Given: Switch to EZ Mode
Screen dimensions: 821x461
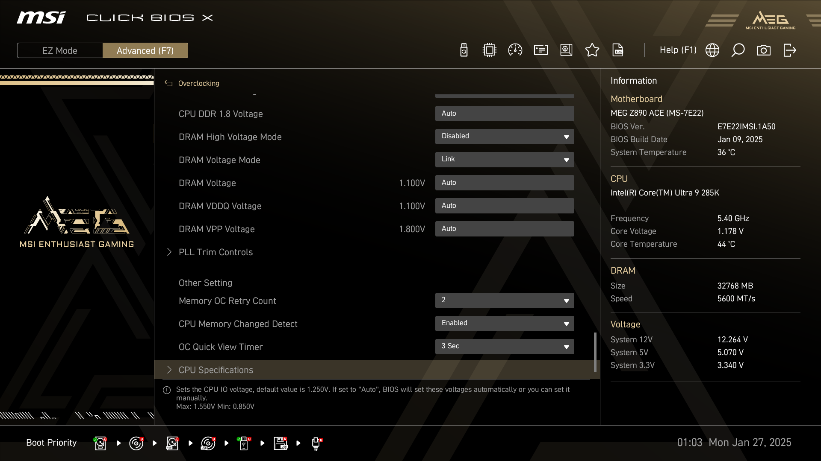Looking at the screenshot, I should 60,50.
